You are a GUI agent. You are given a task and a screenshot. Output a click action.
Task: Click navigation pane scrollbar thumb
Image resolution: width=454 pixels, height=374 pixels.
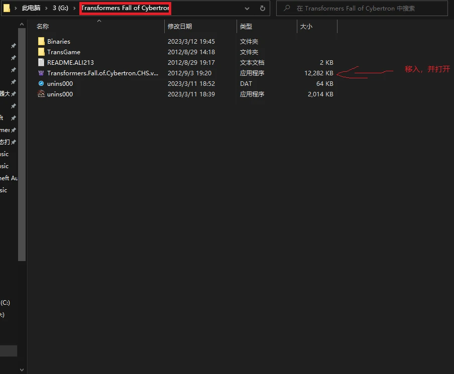(22, 145)
